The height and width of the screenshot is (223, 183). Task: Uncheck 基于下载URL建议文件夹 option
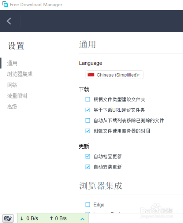click(x=88, y=110)
